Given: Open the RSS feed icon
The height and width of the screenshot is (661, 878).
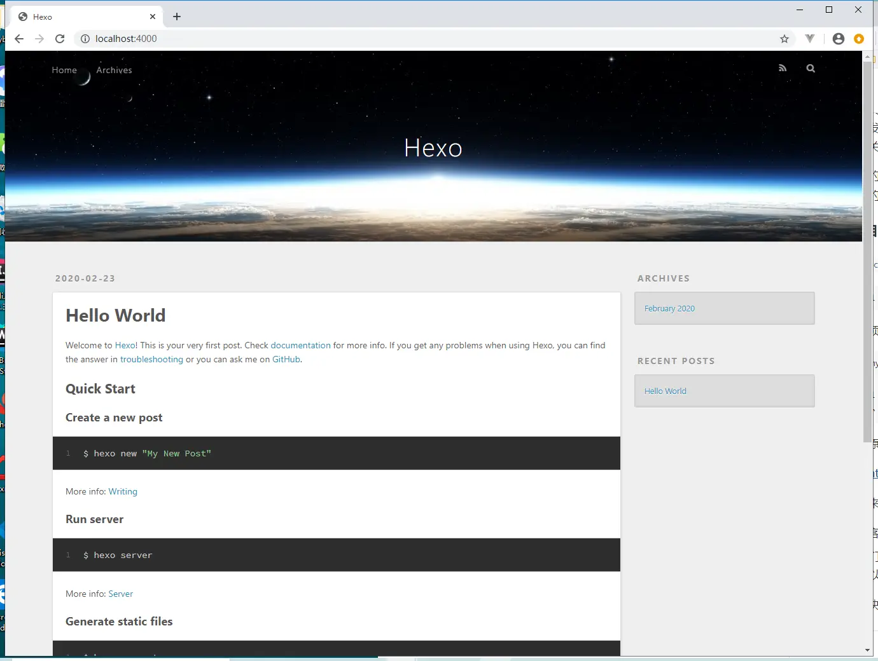Looking at the screenshot, I should pos(783,68).
